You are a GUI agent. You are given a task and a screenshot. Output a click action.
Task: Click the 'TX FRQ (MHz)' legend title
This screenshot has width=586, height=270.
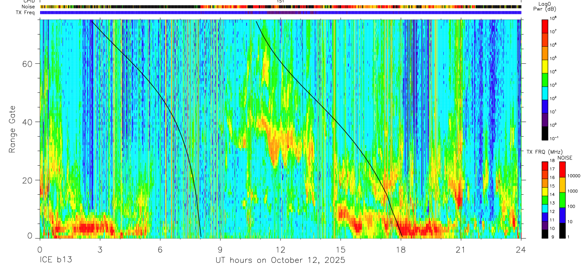coord(546,151)
